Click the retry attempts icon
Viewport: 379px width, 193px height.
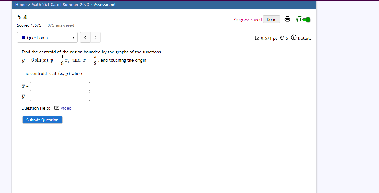click(x=282, y=38)
